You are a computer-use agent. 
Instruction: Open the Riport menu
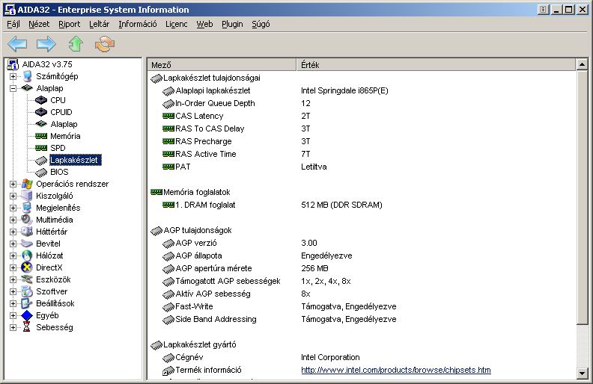(69, 24)
